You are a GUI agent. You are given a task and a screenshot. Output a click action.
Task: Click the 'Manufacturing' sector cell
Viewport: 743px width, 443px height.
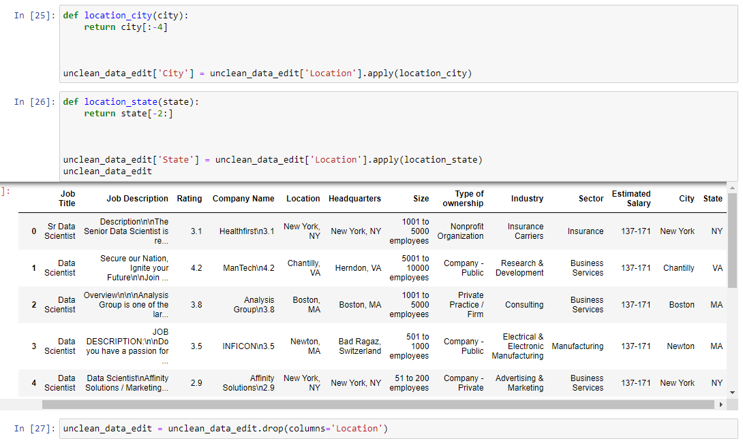click(x=577, y=346)
